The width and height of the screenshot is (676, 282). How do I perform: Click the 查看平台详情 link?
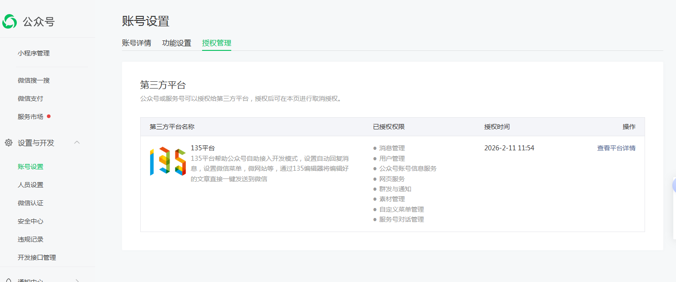point(616,148)
